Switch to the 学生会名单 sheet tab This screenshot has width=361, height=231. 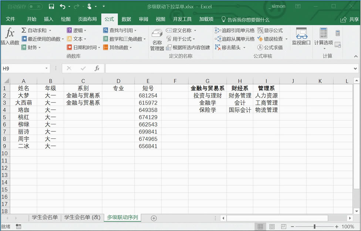[x=45, y=217]
